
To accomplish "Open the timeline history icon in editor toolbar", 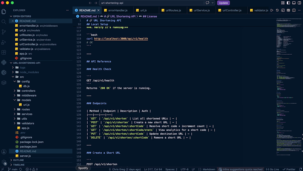I will point(277,10).
